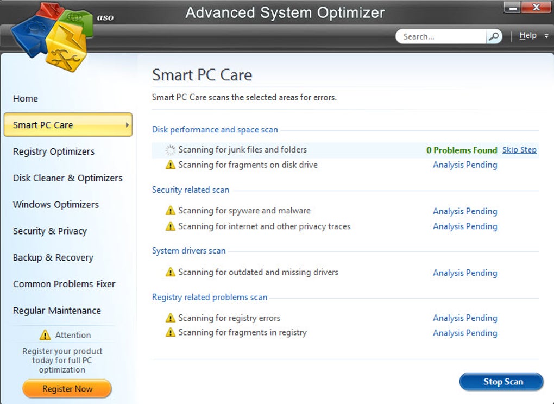This screenshot has width=554, height=404.
Task: Click Scanning for outdated and missing drivers text
Action: click(259, 272)
